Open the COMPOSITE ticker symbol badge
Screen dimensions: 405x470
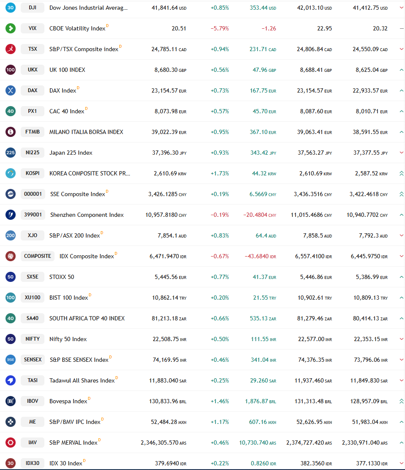click(x=38, y=256)
